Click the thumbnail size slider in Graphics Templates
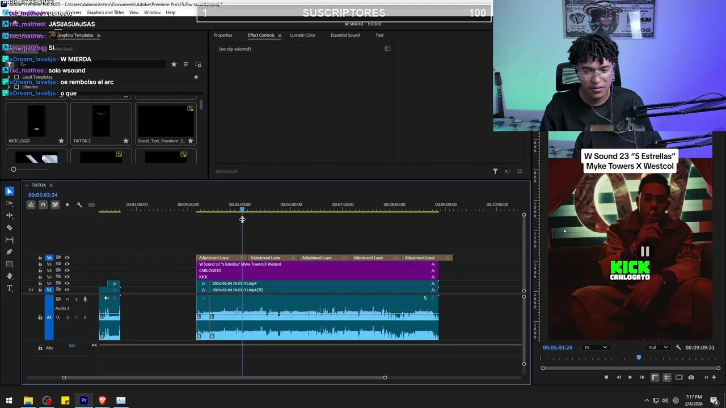The image size is (726, 408). 14,169
